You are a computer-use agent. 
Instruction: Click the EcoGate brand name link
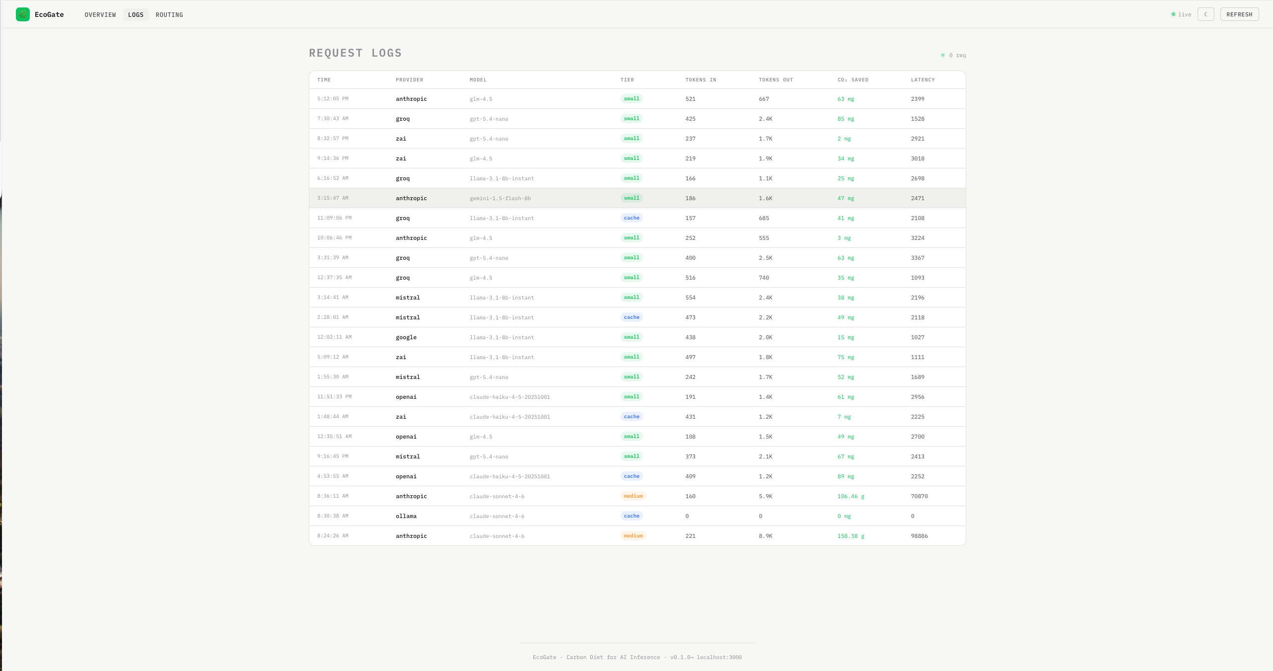pyautogui.click(x=49, y=14)
